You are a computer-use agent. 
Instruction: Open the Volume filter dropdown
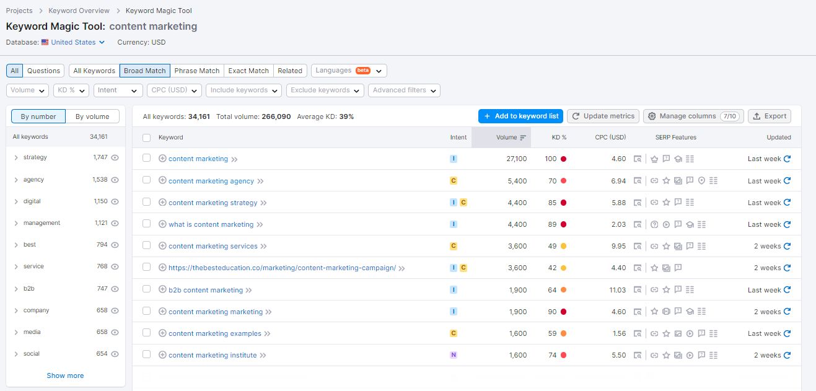pyautogui.click(x=27, y=90)
